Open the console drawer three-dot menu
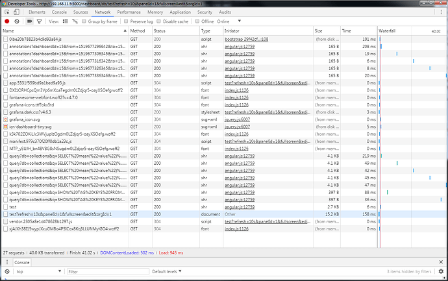The image size is (448, 281). tap(7, 262)
